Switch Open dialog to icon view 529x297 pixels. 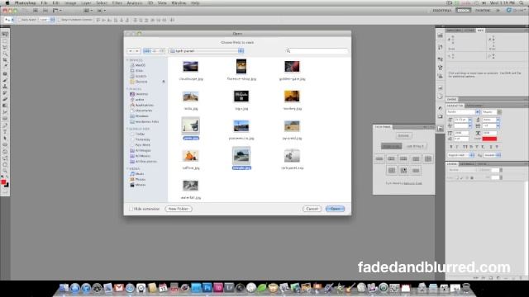[147, 51]
